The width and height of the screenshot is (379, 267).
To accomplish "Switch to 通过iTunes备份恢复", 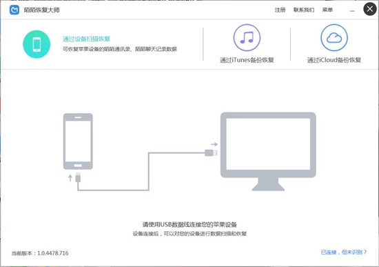I will [x=247, y=60].
